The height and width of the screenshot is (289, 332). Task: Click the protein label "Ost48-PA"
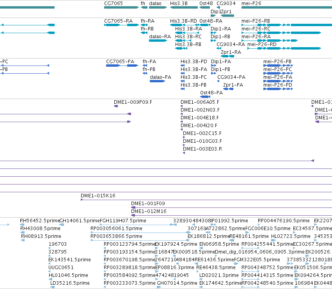click(x=211, y=93)
